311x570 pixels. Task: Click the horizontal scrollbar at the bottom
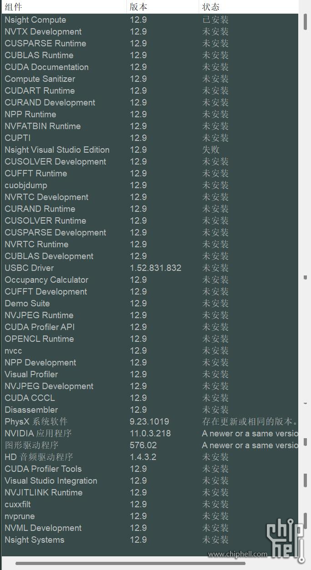click(x=130, y=563)
